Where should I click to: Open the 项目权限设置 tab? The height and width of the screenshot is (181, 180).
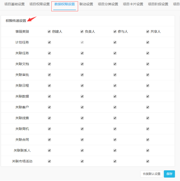40,4
